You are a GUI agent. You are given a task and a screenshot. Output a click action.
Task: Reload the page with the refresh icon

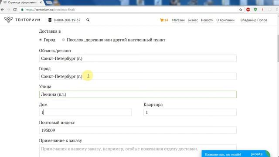coord(15,10)
